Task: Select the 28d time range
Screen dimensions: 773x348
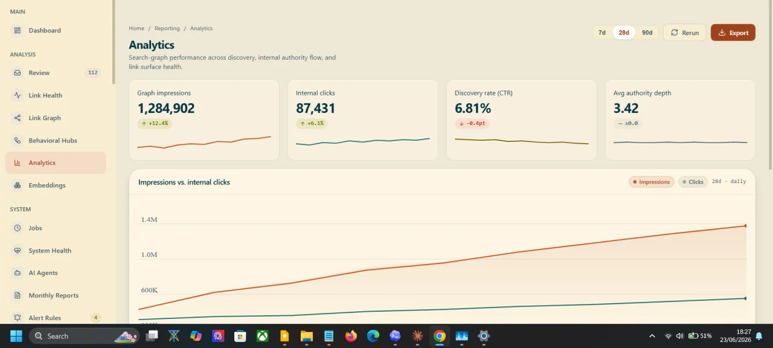Action: 624,33
